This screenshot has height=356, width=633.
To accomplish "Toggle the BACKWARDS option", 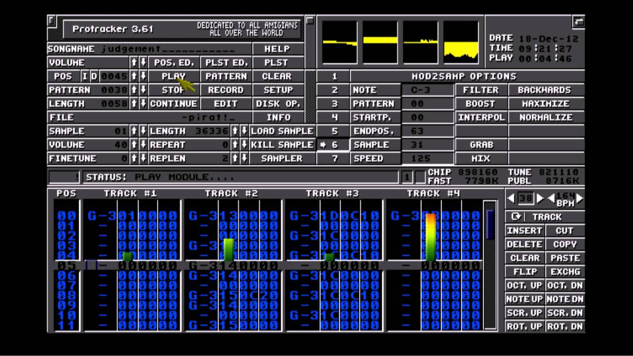I will pos(546,90).
